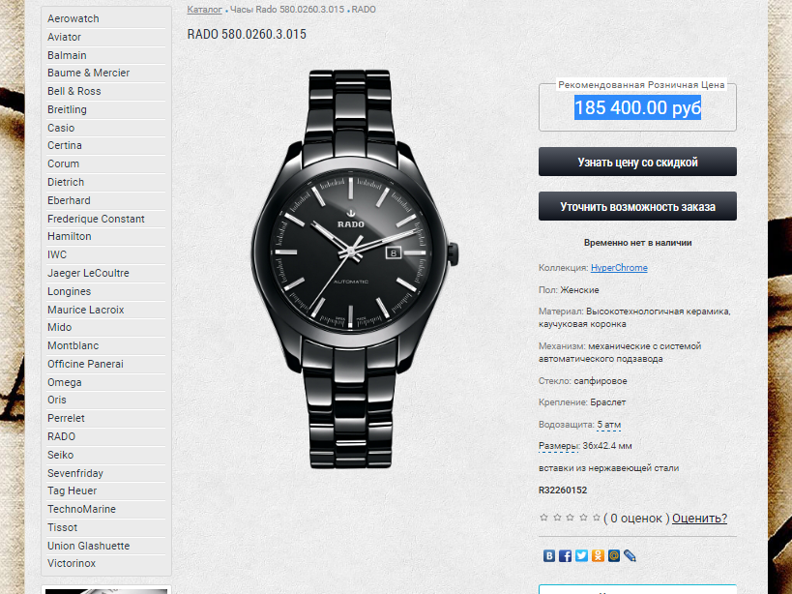Click the 'Узнать цену со скидкой' button
The width and height of the screenshot is (792, 594).
point(637,162)
